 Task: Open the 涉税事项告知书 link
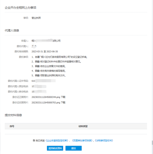104,140
